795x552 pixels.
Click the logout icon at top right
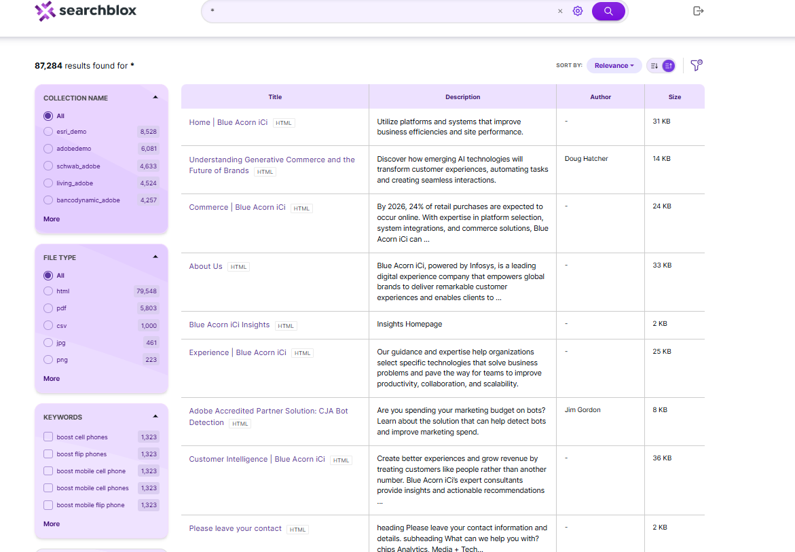pos(698,11)
